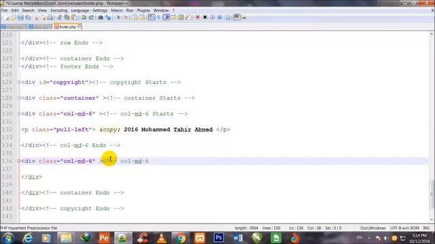Click the Paste toolbar icon
Viewport: 435px width, 244px height.
(74, 18)
